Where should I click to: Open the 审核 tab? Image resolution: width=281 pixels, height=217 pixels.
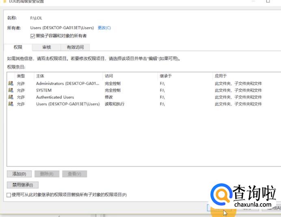[47, 48]
